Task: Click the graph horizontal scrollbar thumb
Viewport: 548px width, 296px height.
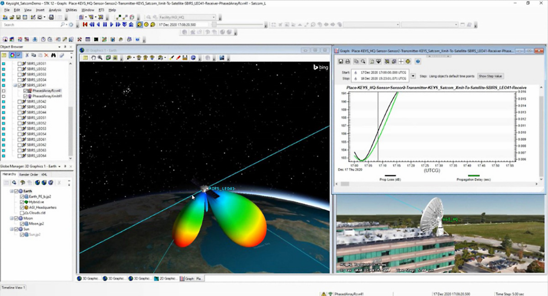Action: (x=345, y=184)
